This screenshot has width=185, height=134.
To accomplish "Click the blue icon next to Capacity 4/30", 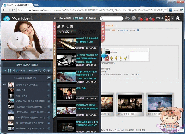I will [x=138, y=30].
